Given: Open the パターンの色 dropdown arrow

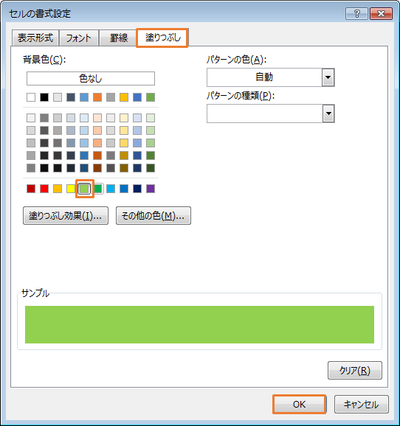Looking at the screenshot, I should 328,77.
